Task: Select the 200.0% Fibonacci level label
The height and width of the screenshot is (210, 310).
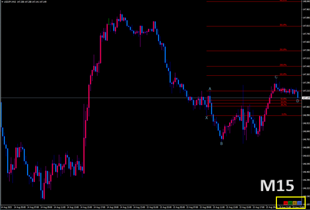Action: pos(283,65)
